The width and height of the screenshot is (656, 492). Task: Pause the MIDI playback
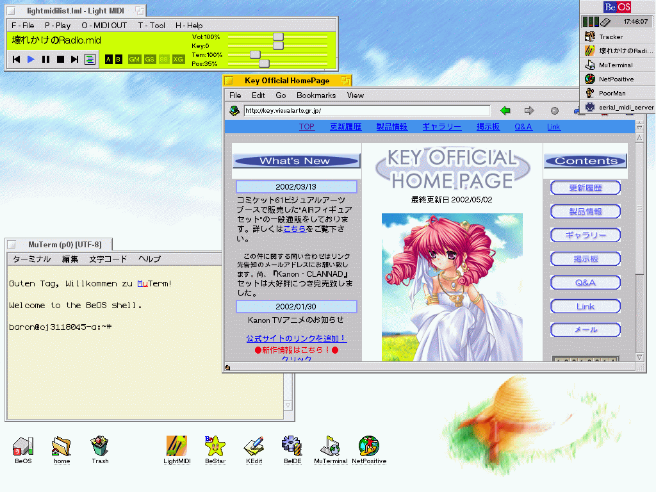pos(45,60)
